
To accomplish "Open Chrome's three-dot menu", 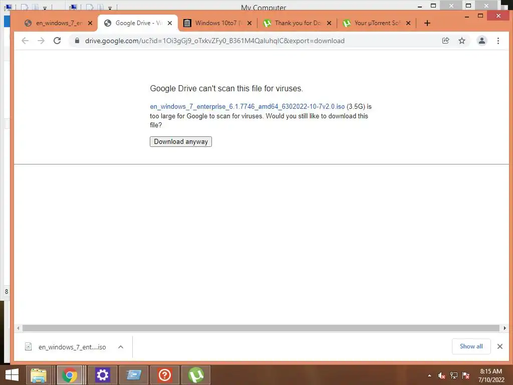I will (x=498, y=41).
